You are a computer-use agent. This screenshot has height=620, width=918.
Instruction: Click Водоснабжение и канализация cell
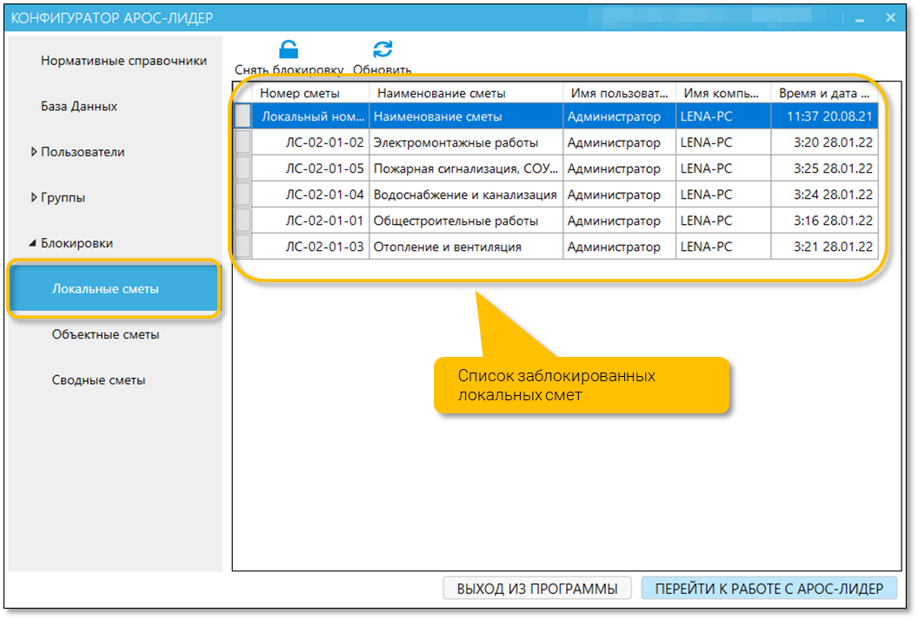[466, 195]
